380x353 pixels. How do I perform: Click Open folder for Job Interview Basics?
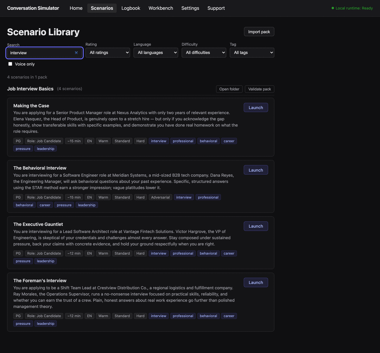pos(229,89)
